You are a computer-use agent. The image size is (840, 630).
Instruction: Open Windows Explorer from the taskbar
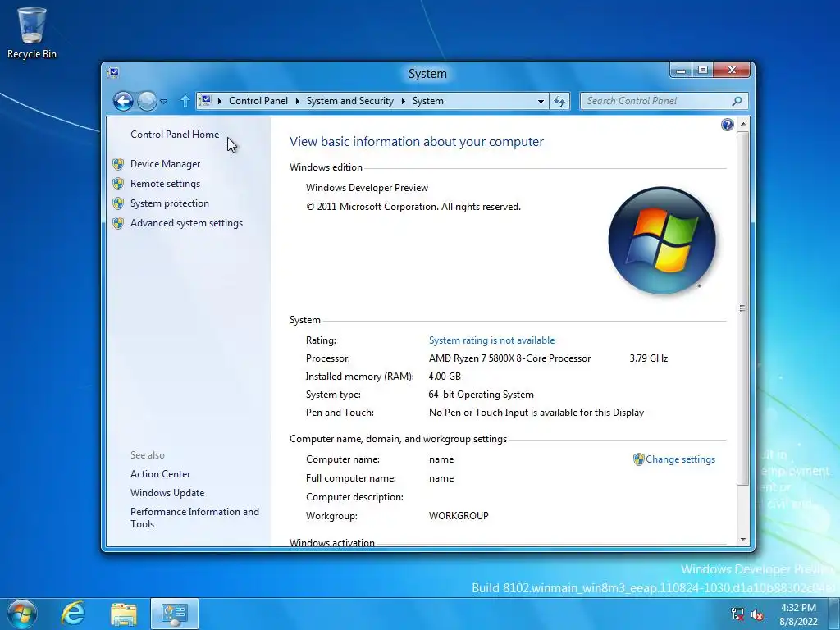pos(124,614)
